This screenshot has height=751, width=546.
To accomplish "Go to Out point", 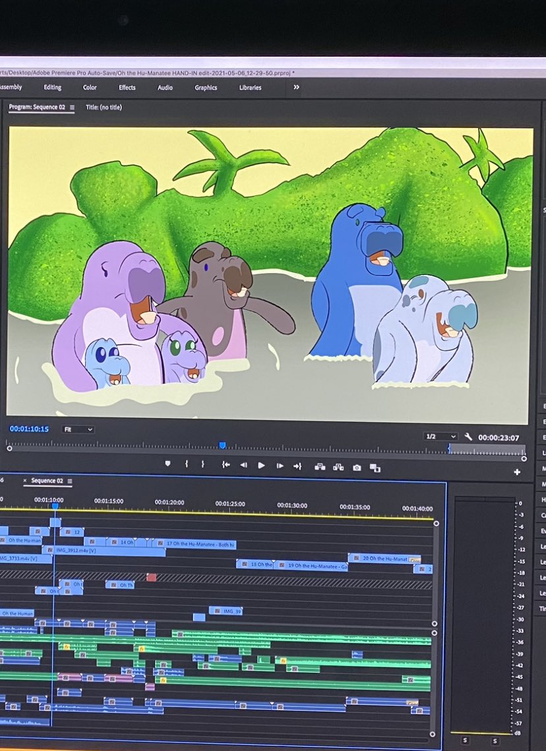I will (297, 466).
